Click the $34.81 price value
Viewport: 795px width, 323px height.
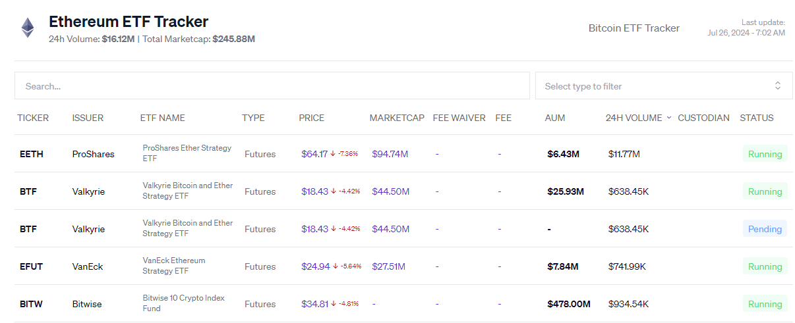tap(315, 304)
